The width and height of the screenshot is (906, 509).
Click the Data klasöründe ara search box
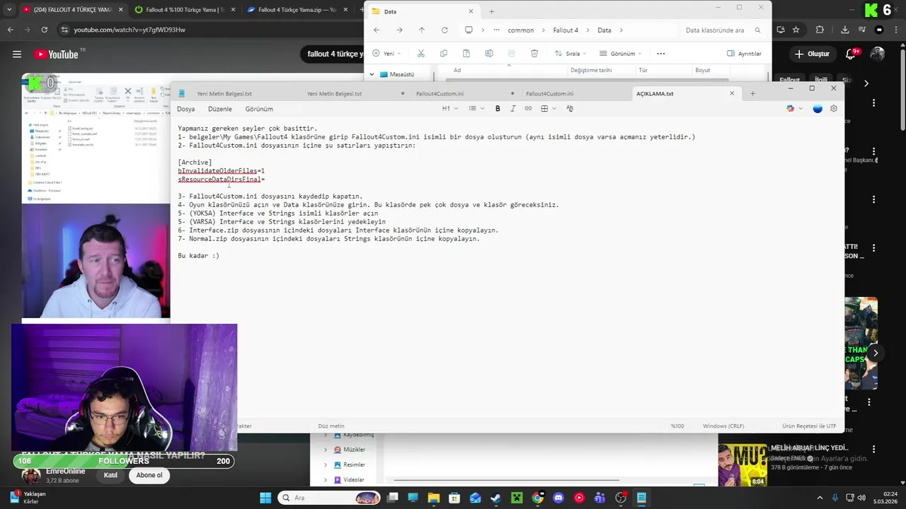722,30
